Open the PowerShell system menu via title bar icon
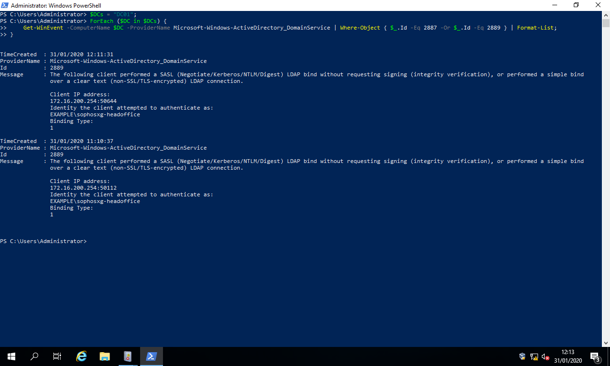This screenshot has height=366, width=610. pyautogui.click(x=5, y=5)
